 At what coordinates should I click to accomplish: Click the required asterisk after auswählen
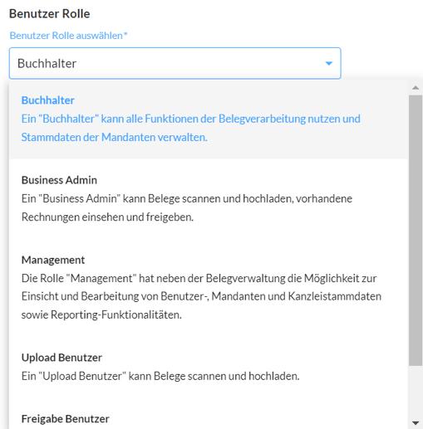125,33
